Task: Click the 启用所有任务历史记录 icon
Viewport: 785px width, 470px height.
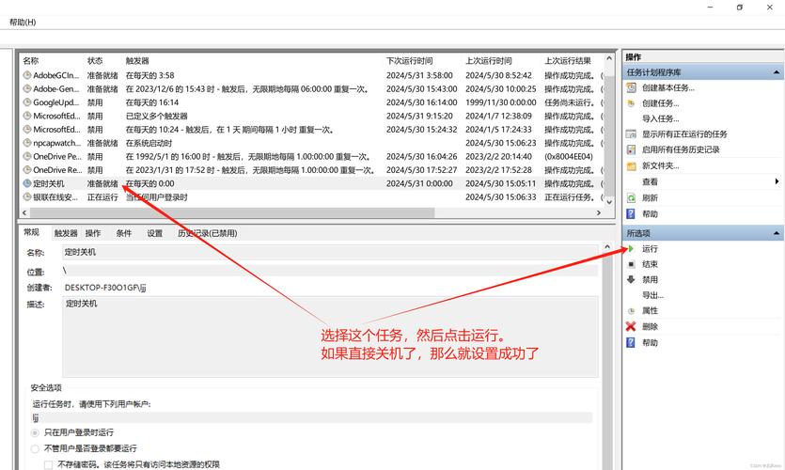Action: coord(632,149)
